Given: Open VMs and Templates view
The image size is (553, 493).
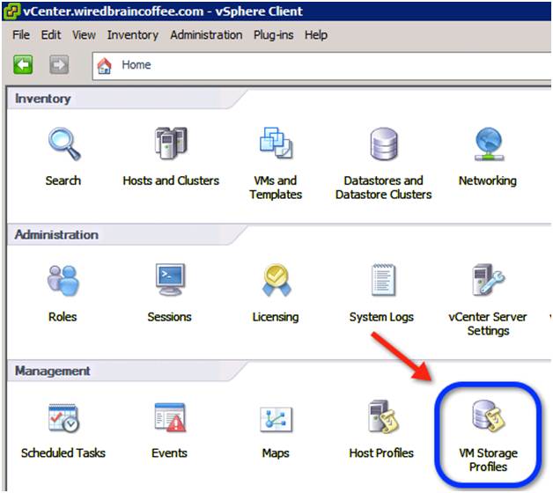Looking at the screenshot, I should click(276, 143).
